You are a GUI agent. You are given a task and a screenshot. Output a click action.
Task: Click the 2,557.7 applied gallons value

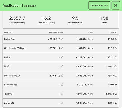coord(17,18)
